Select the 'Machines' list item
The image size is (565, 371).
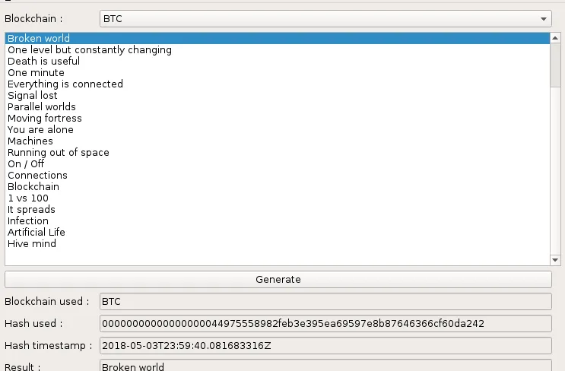(278, 141)
